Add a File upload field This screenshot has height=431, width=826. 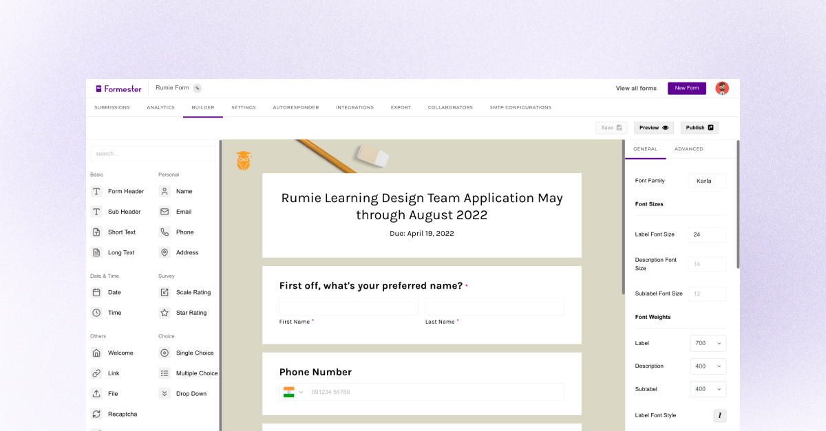(x=97, y=393)
